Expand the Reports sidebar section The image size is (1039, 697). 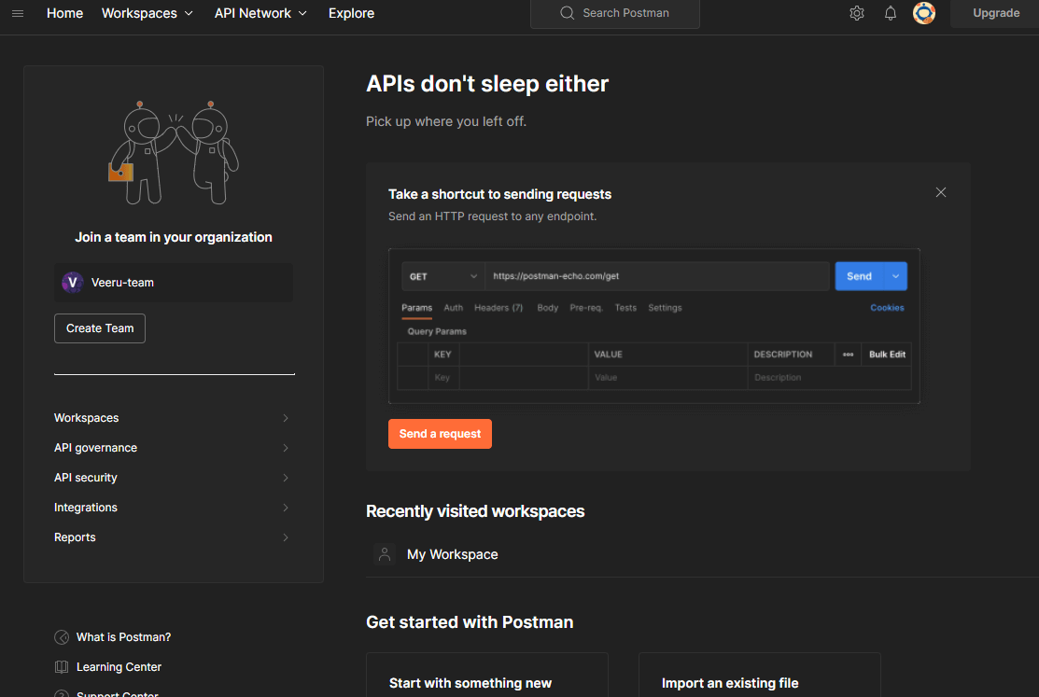(173, 537)
